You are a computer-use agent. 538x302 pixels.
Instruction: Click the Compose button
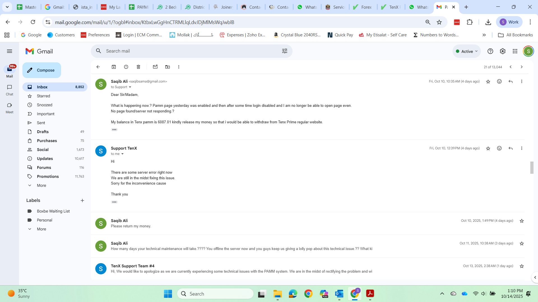(42, 70)
